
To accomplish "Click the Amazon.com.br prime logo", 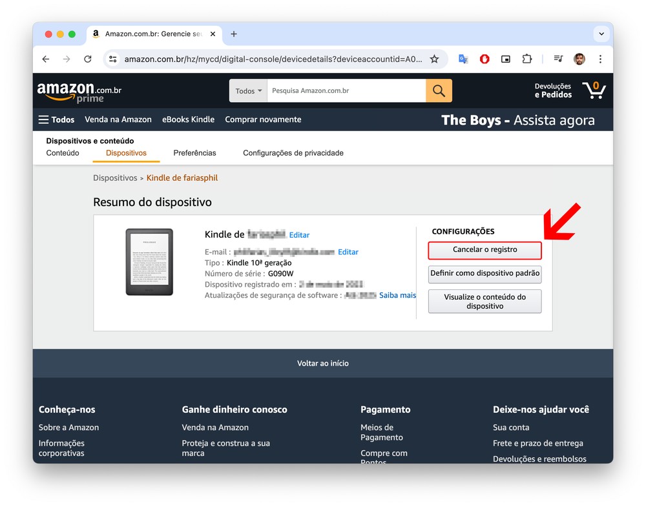I will point(79,92).
